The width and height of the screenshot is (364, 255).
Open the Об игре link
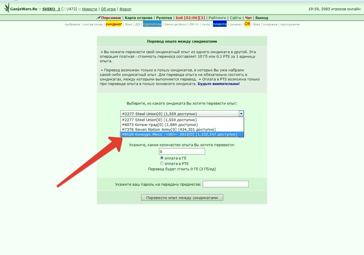click(108, 9)
